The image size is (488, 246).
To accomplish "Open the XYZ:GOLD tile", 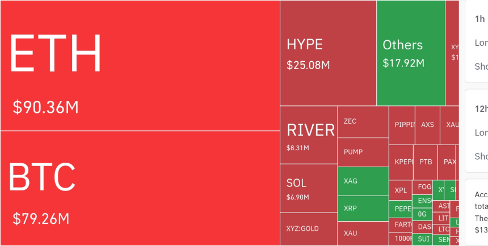I will click(x=309, y=229).
